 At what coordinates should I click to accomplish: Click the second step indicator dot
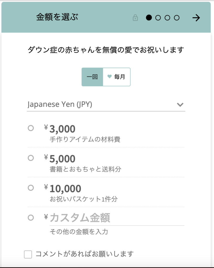pos(158,18)
